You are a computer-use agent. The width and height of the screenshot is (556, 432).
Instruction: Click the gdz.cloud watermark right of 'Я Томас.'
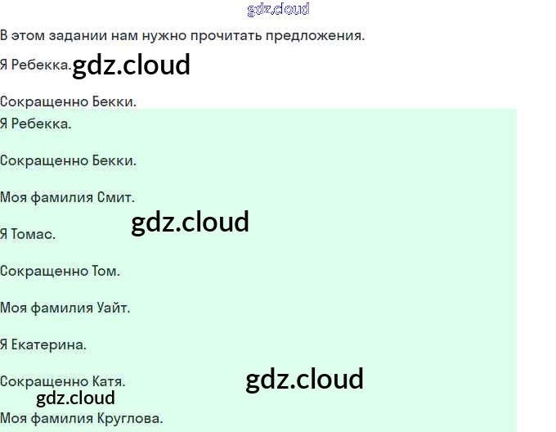190,222
